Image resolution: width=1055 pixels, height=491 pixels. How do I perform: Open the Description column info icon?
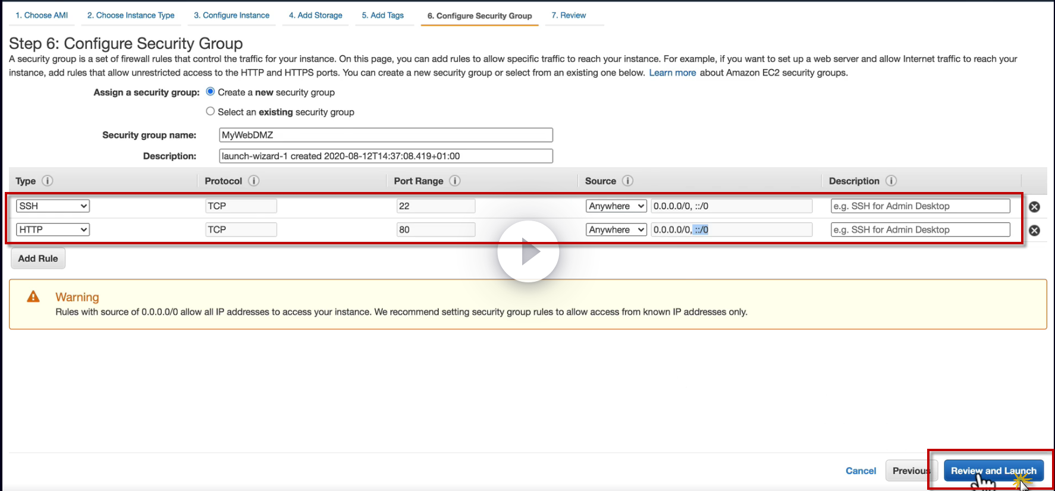coord(891,181)
